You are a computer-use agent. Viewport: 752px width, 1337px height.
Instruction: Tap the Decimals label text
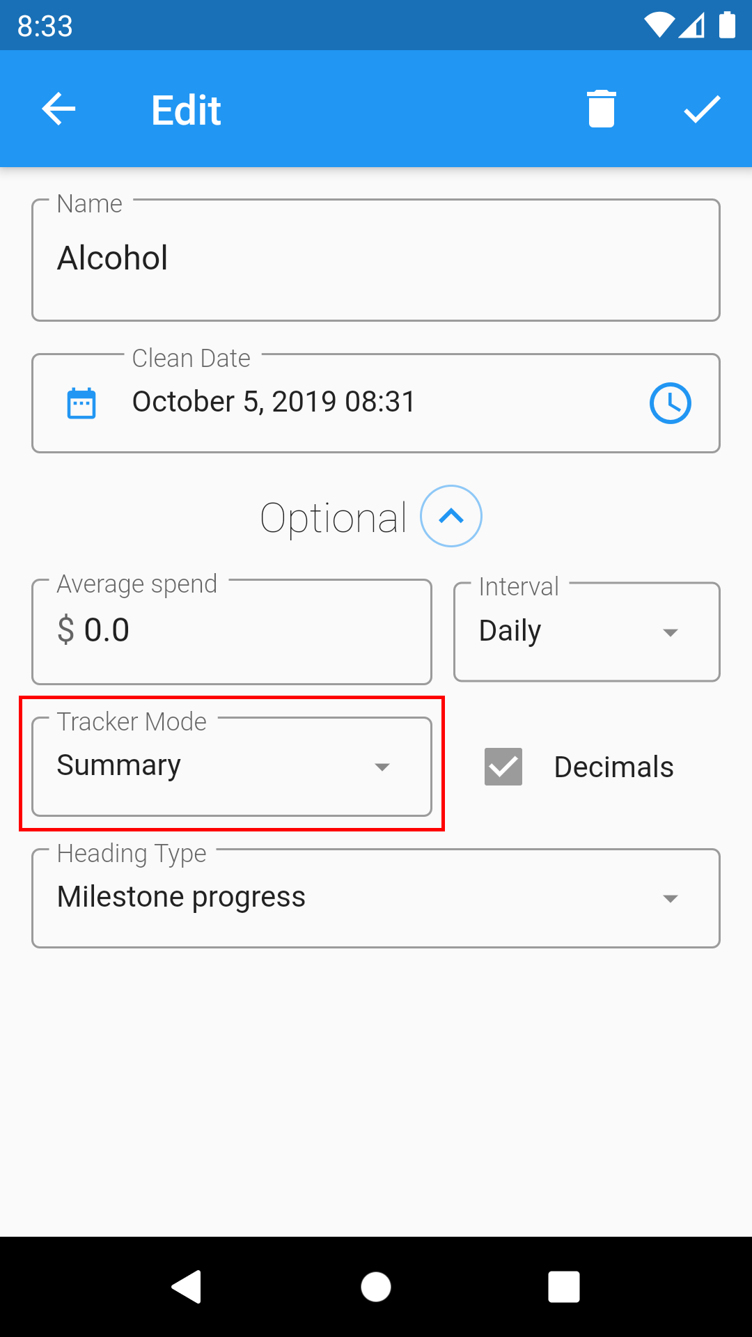[x=613, y=767]
